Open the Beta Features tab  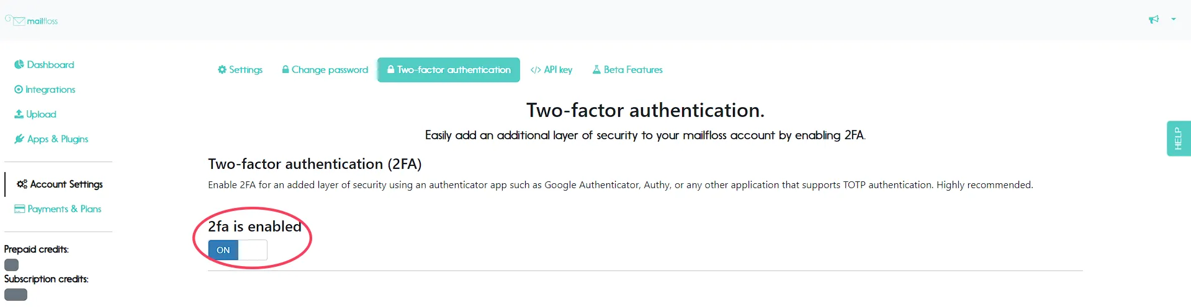tap(627, 69)
